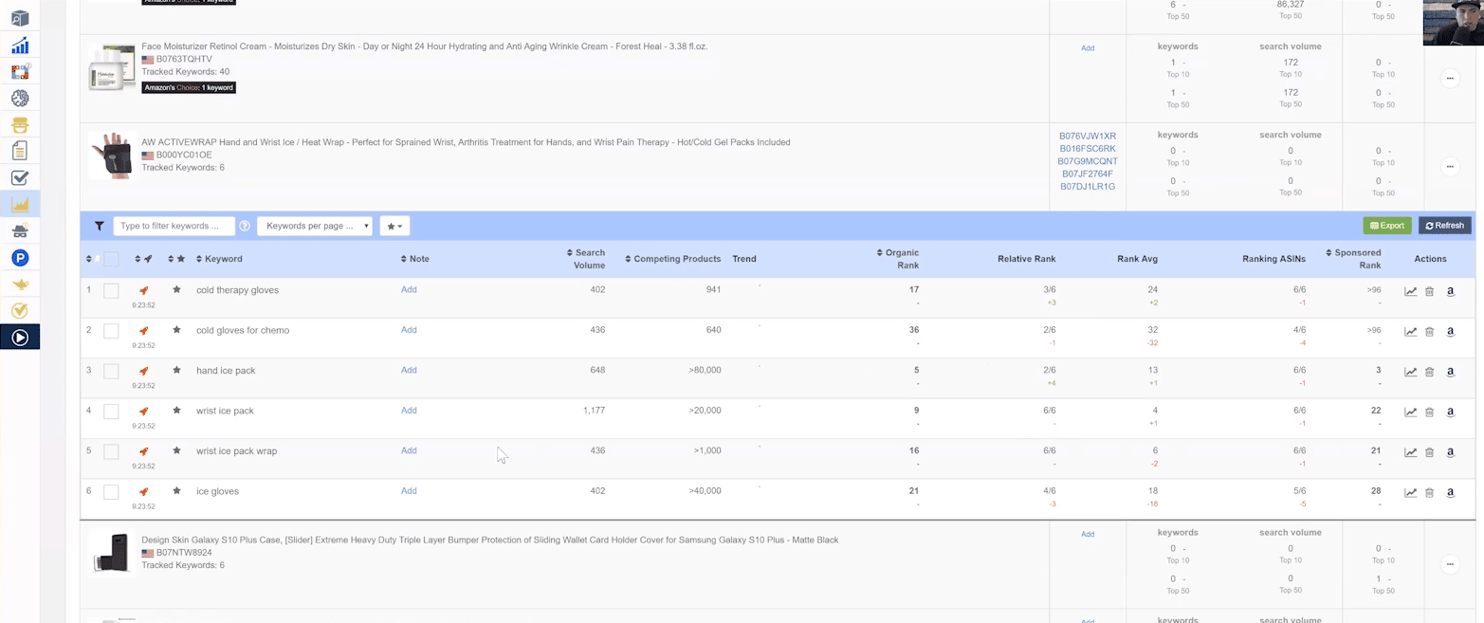The width and height of the screenshot is (1484, 623).
Task: Open the genie lamp sidebar icon
Action: point(20,284)
